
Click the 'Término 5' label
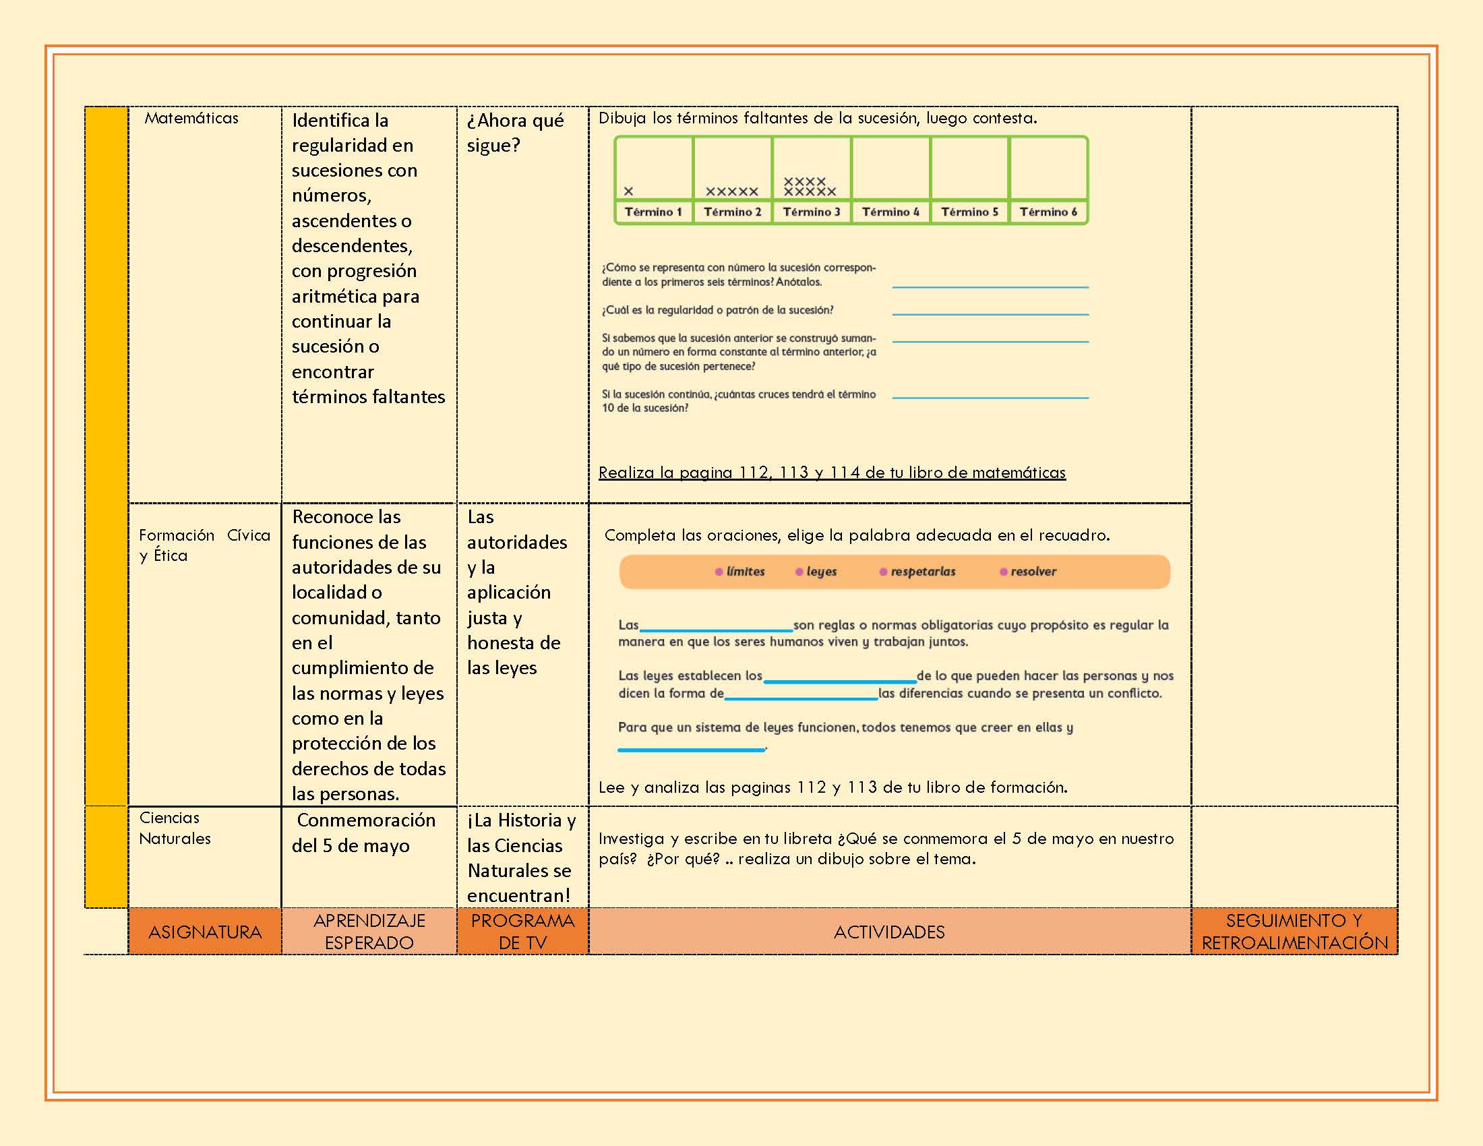[x=969, y=212]
